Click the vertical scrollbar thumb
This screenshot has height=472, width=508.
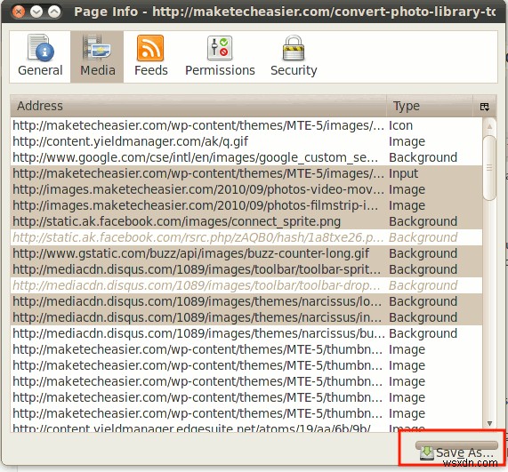pos(489,168)
